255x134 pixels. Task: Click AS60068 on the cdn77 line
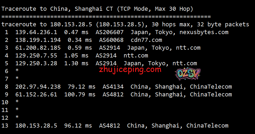[110, 40]
